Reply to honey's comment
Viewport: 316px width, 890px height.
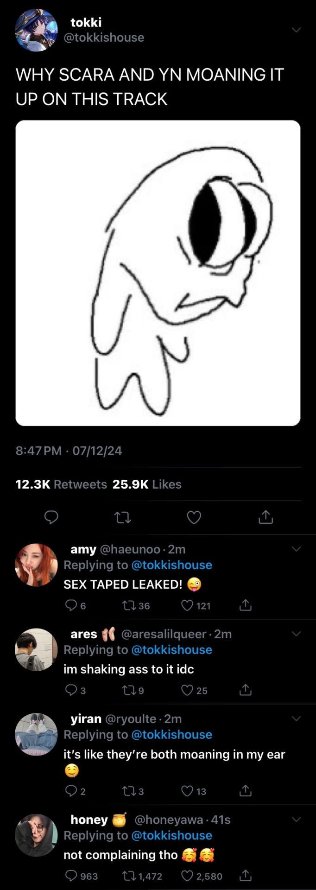point(71,876)
